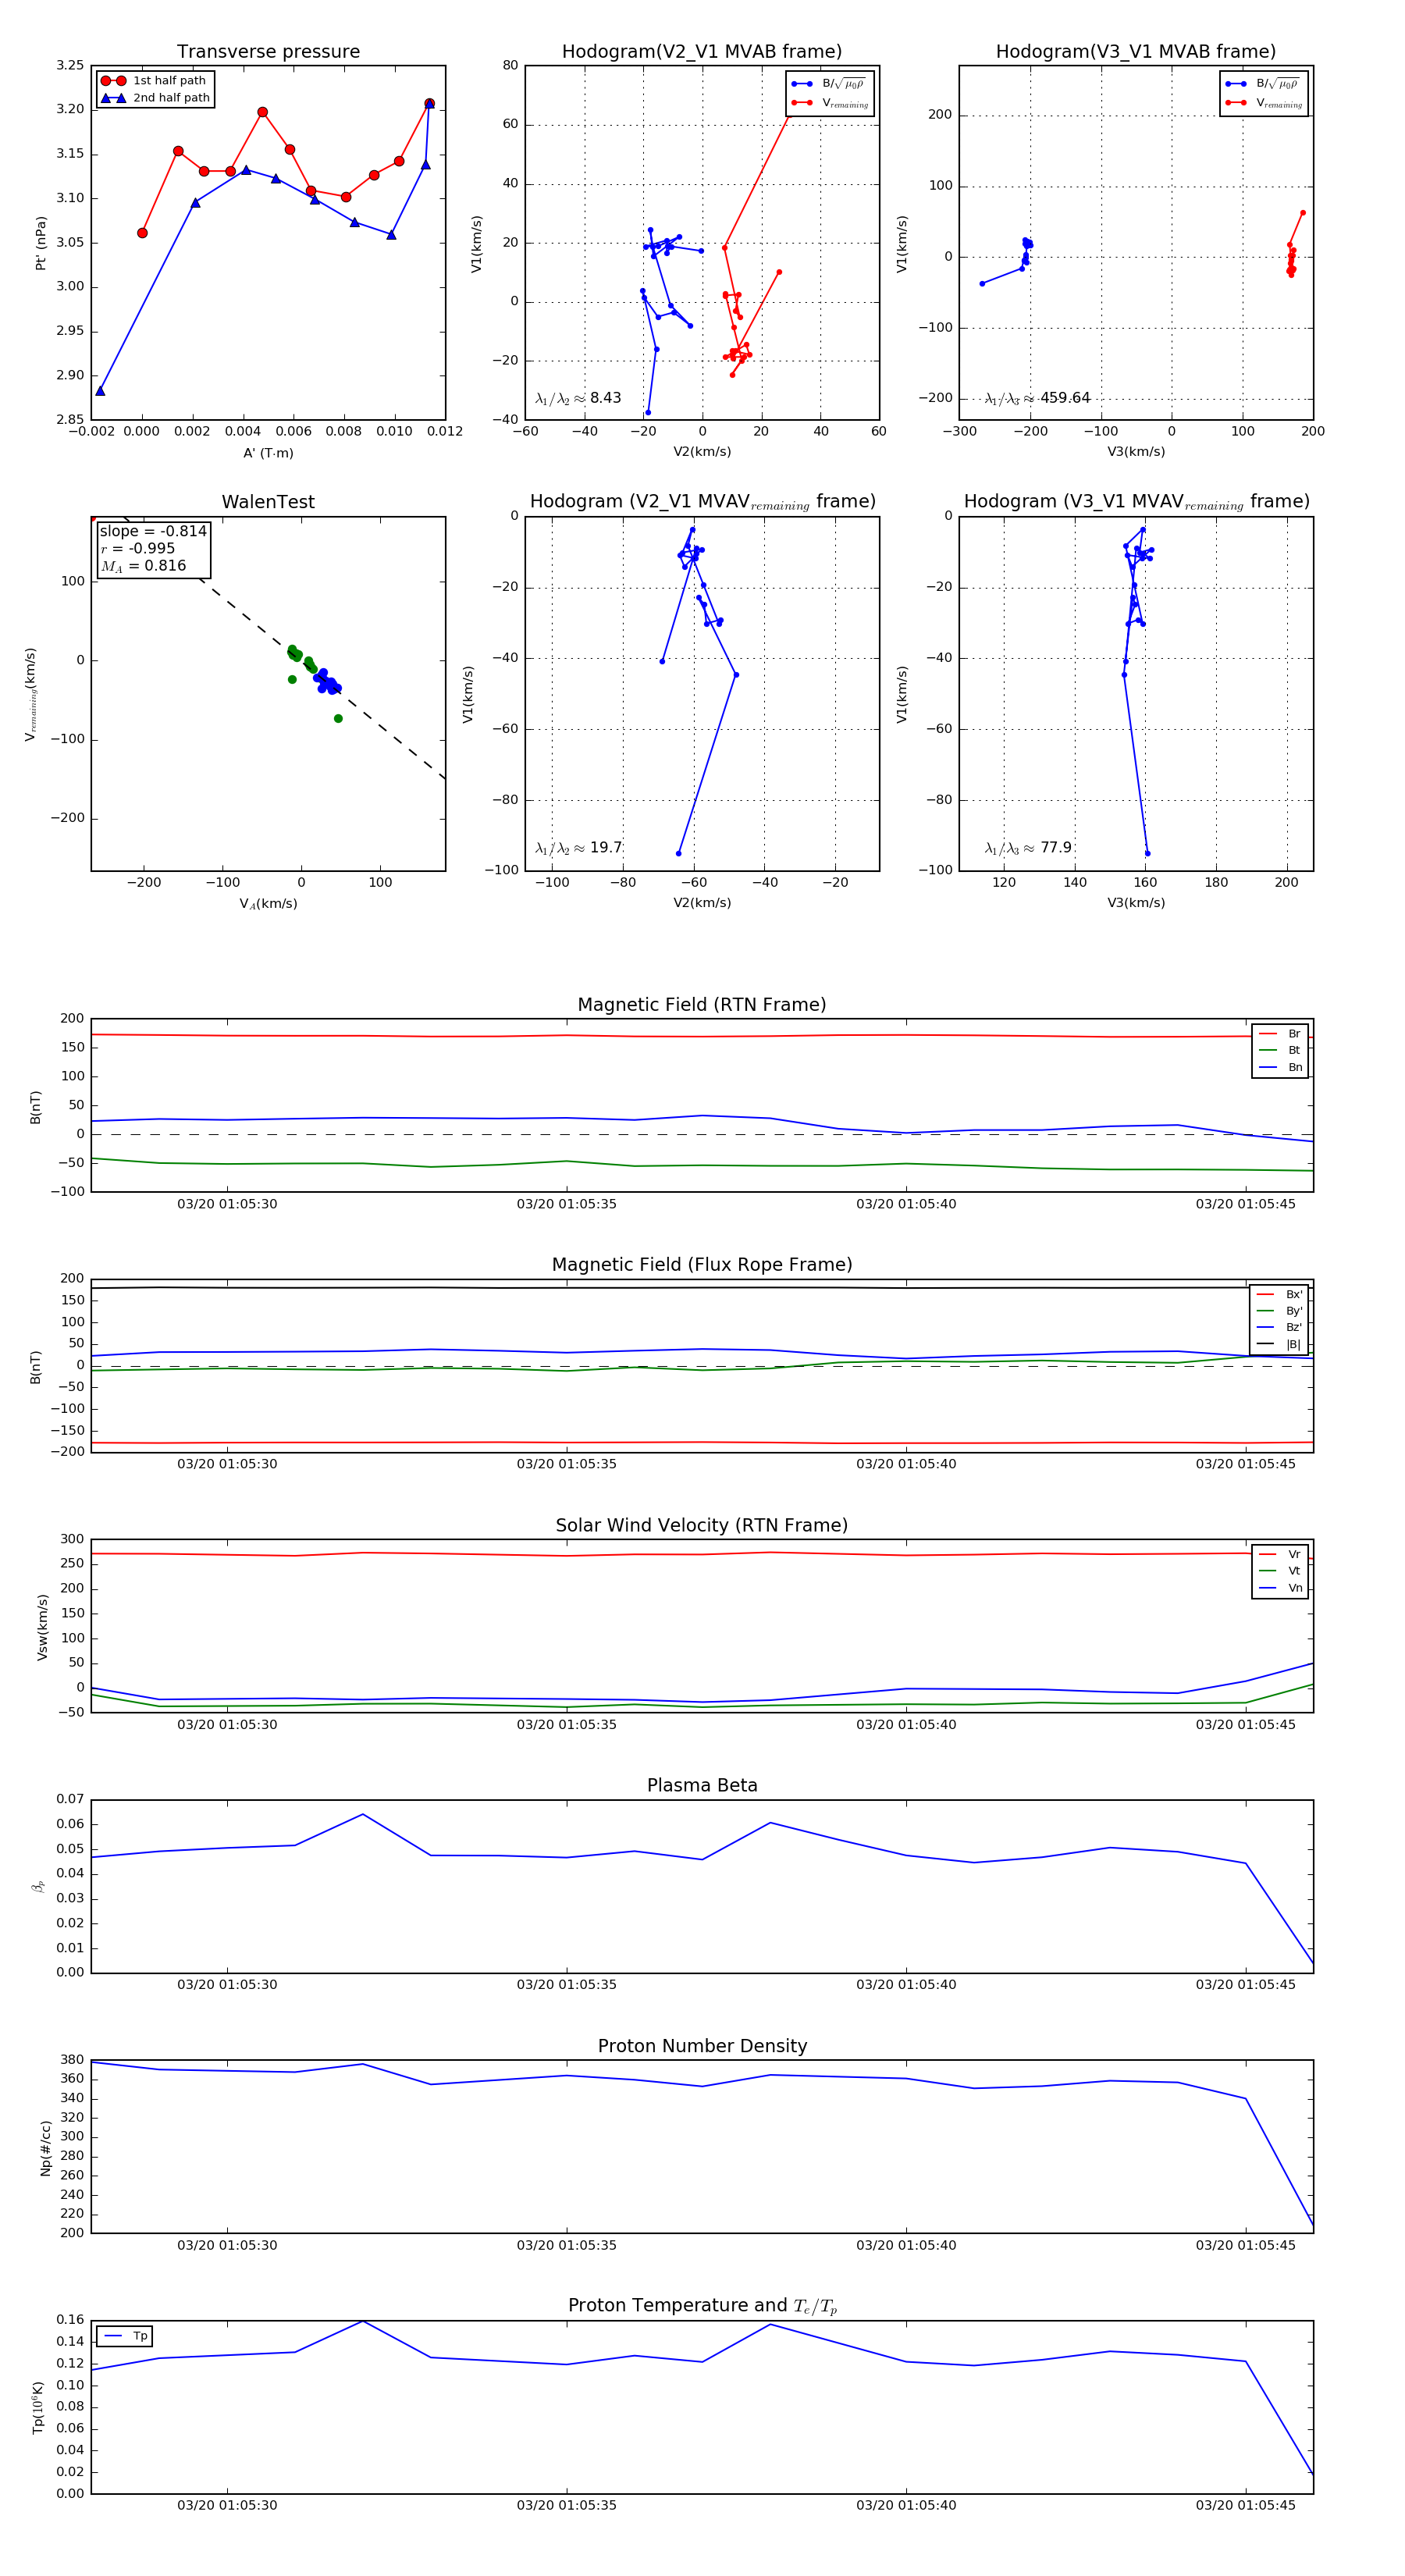Click the β_p y-axis label
Viewport: 1405px width, 2576px height.
38,1886
